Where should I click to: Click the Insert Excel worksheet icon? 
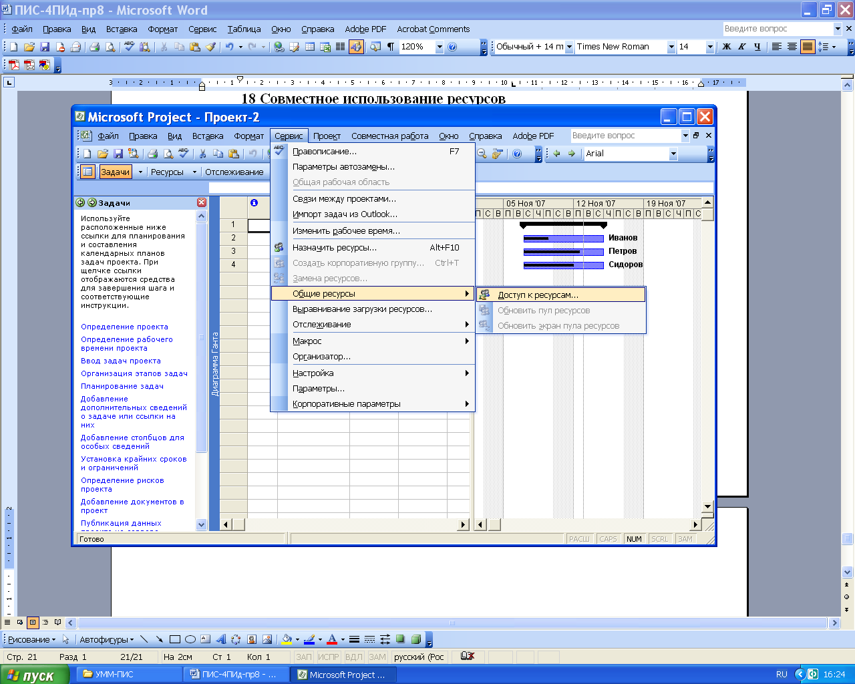tap(325, 47)
